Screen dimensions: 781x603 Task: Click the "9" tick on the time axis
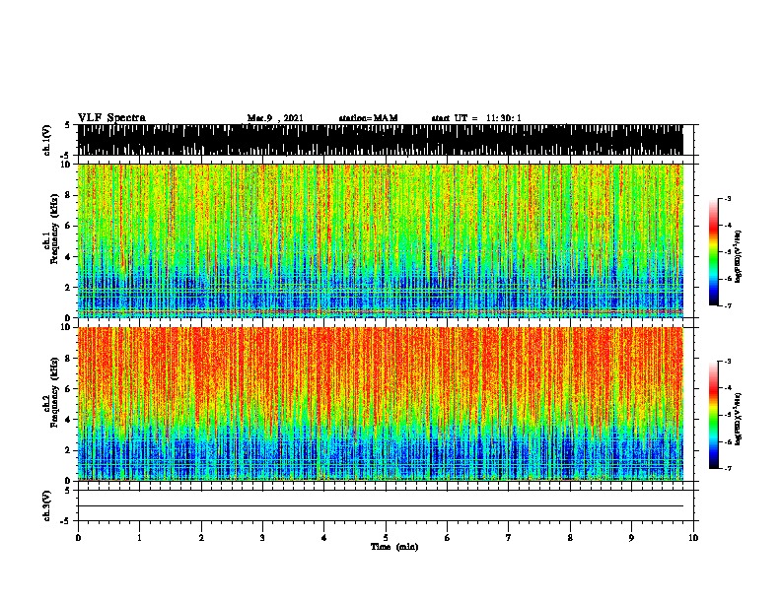click(x=631, y=538)
